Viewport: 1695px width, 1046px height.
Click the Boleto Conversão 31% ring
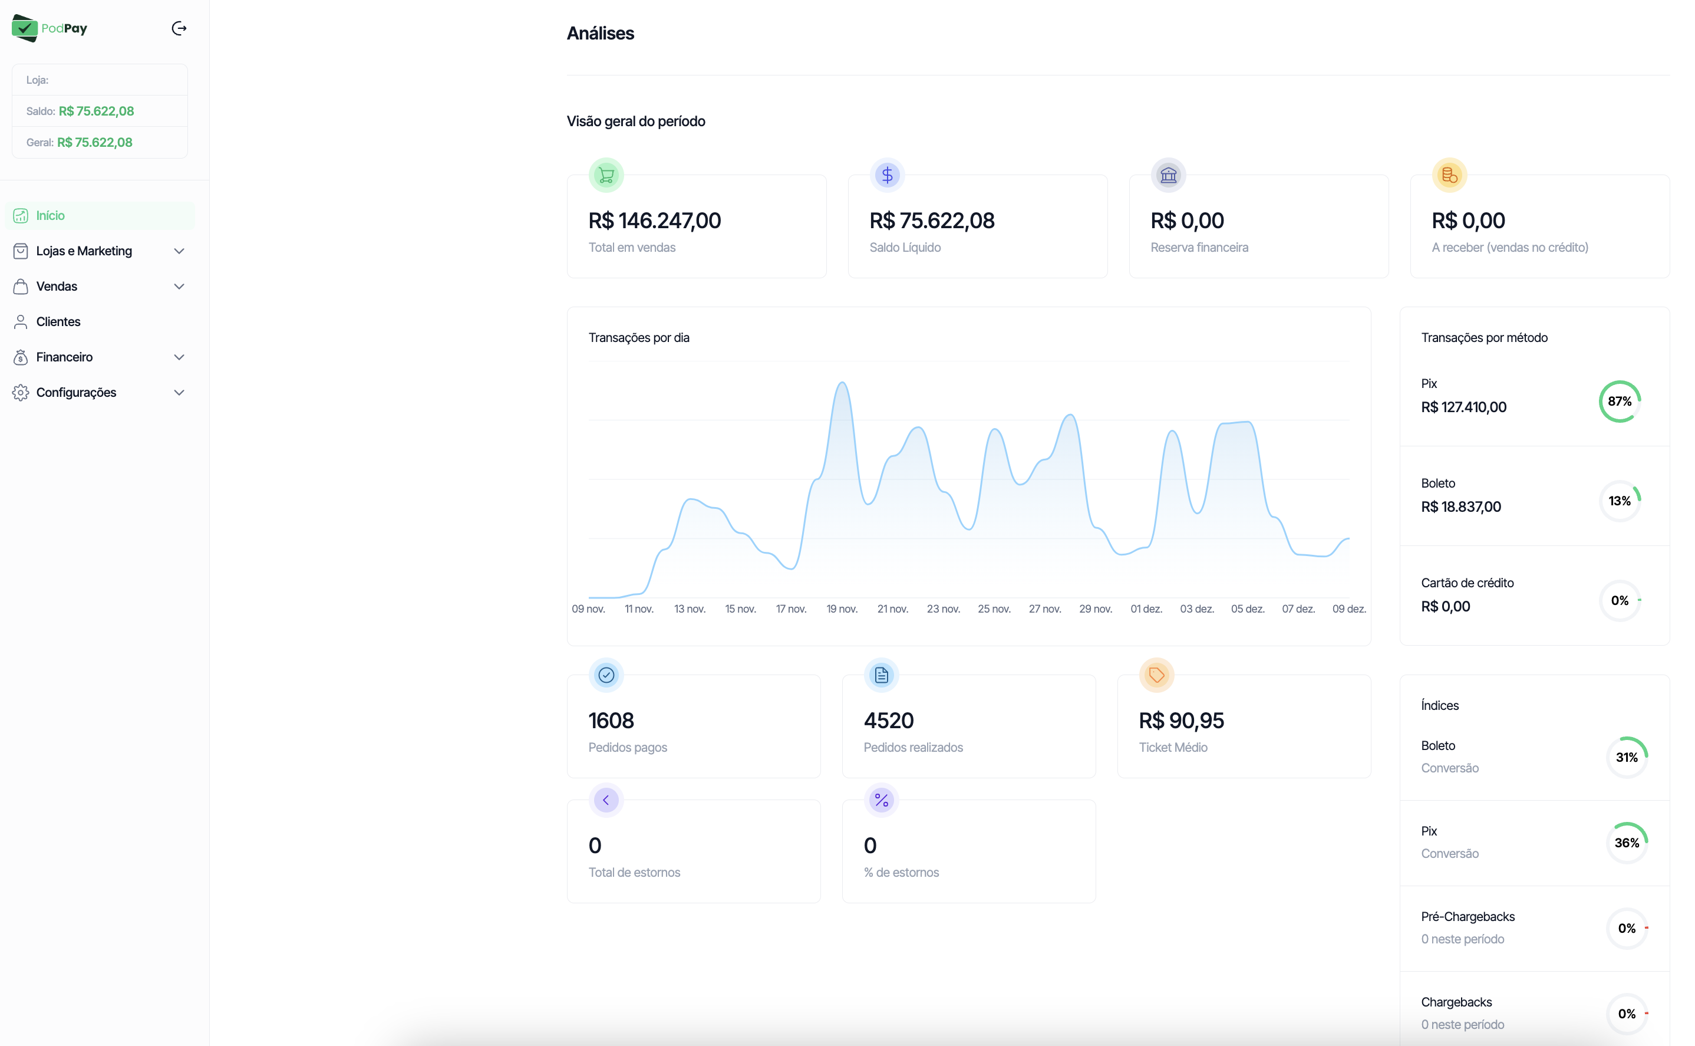[x=1627, y=758]
